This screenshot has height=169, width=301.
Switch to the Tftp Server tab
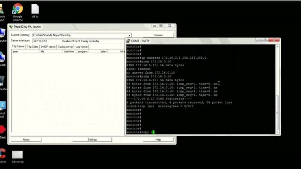[18, 46]
